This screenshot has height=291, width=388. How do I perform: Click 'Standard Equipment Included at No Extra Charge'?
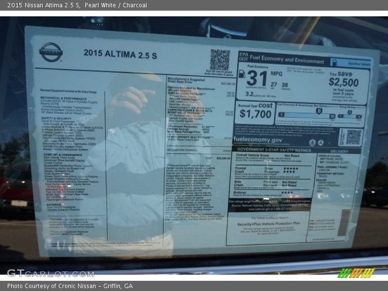pyautogui.click(x=68, y=91)
